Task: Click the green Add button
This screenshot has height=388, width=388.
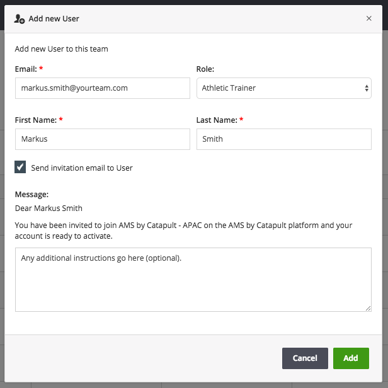Action: [x=351, y=358]
